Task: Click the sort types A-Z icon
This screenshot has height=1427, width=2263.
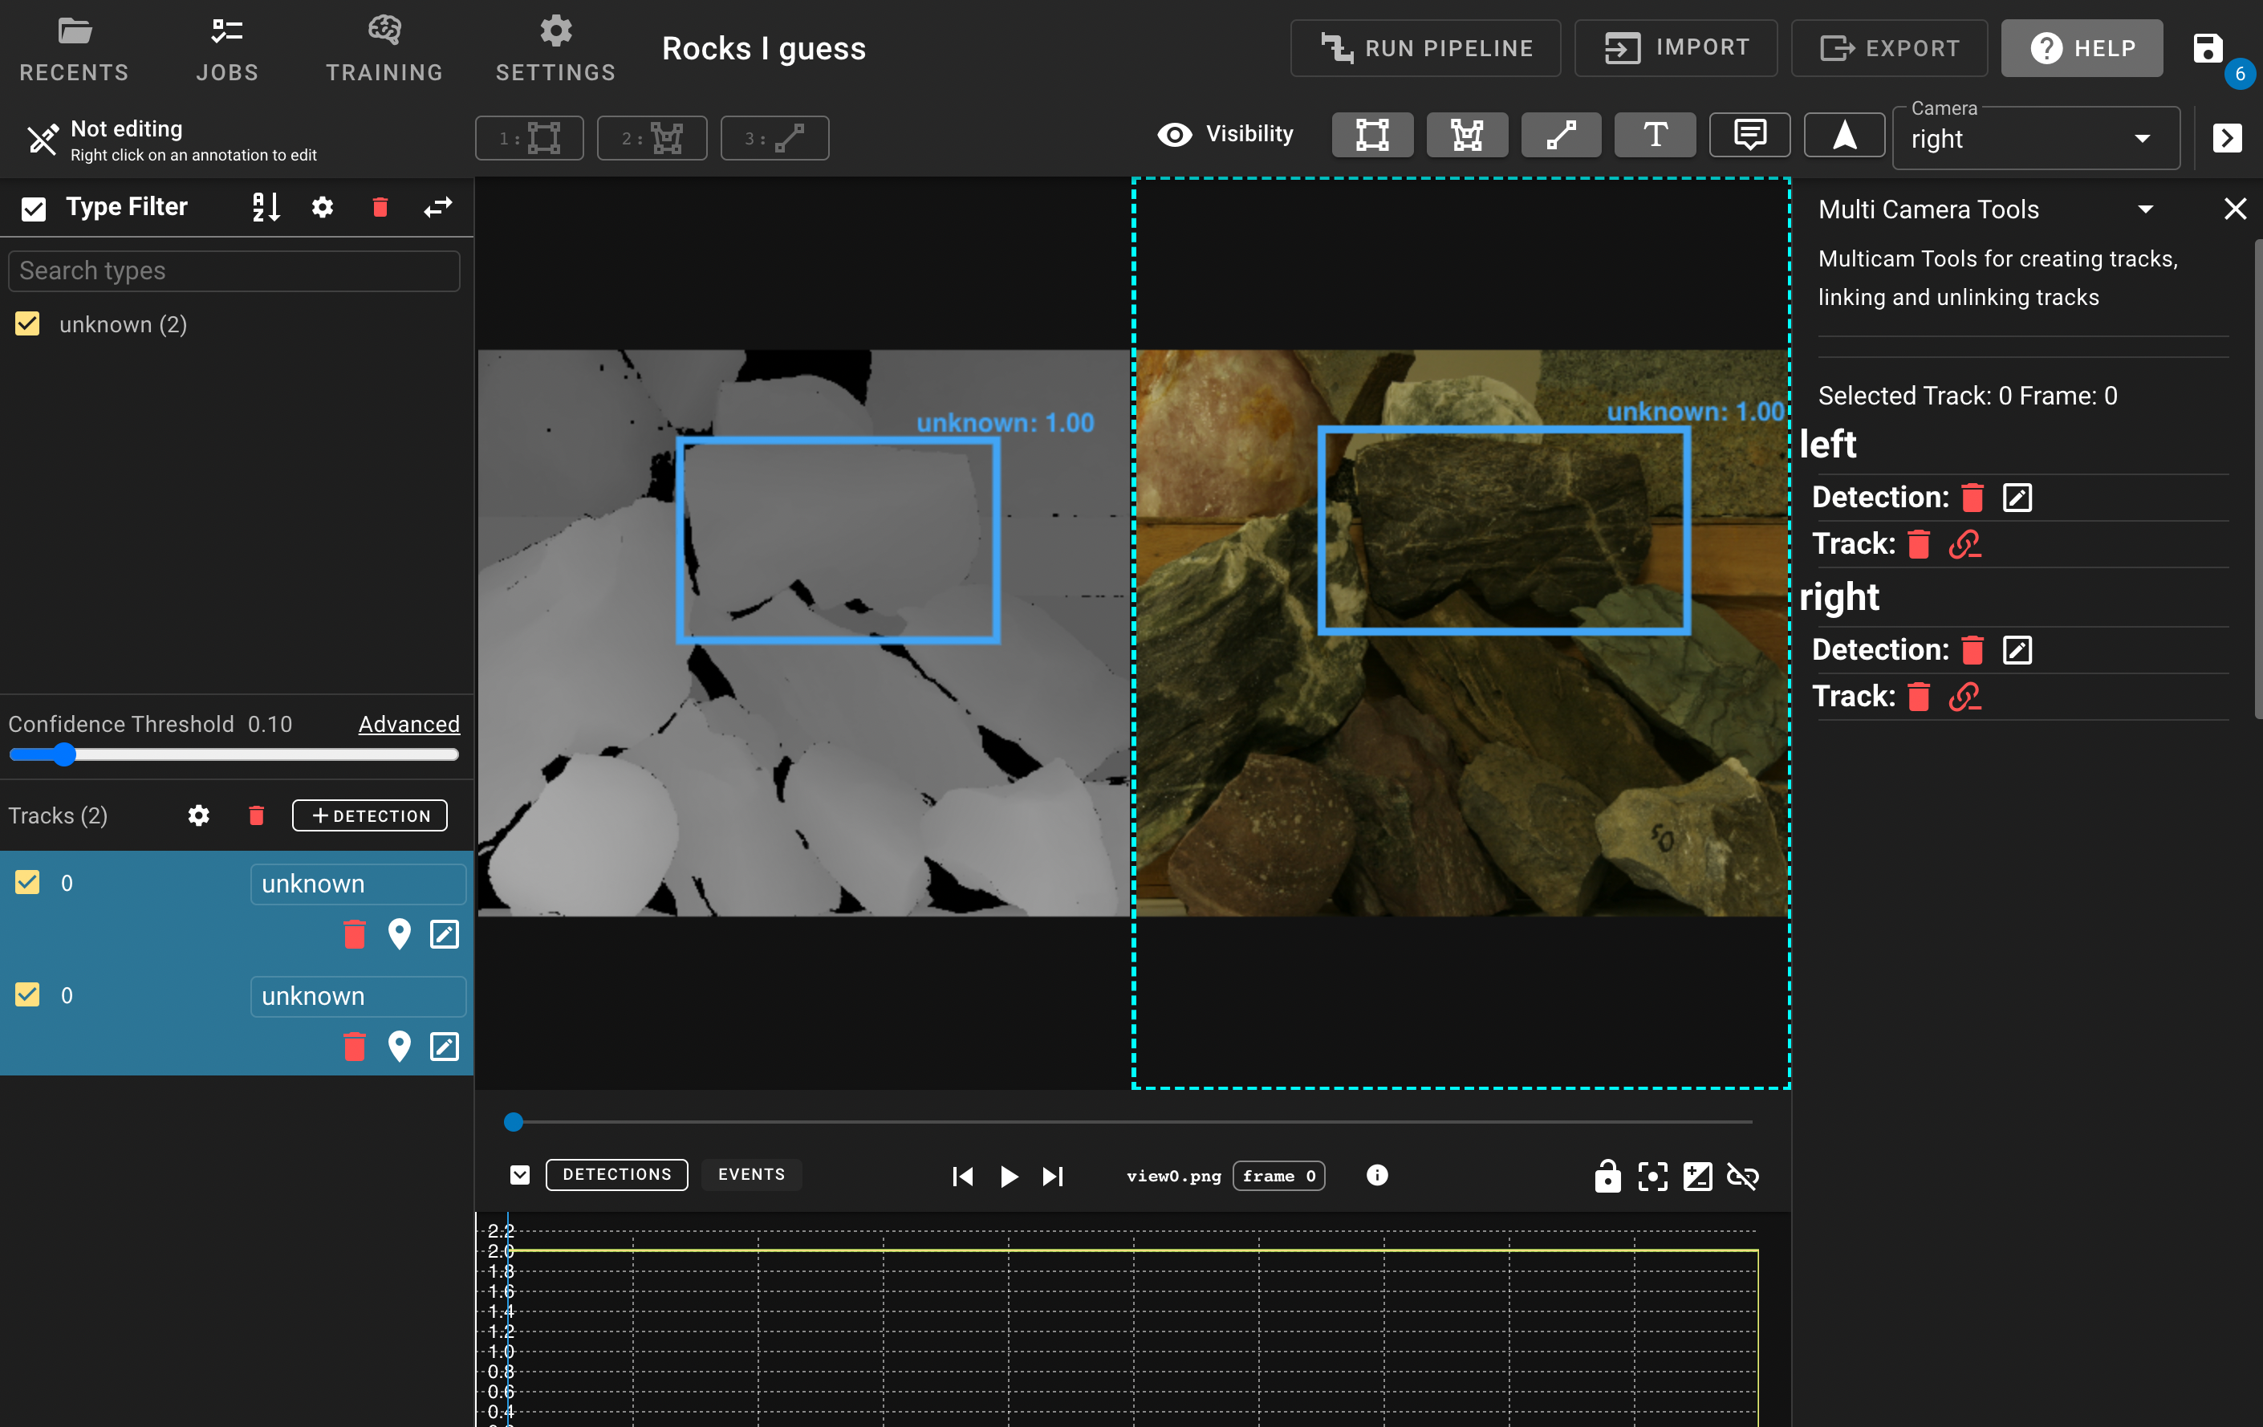Action: (266, 207)
